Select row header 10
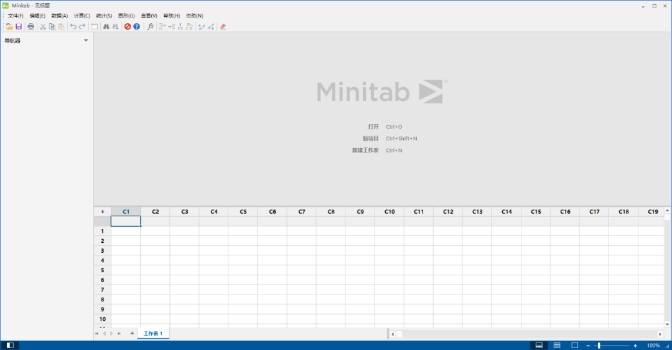Screen dimensions: 672x350 click(x=103, y=319)
